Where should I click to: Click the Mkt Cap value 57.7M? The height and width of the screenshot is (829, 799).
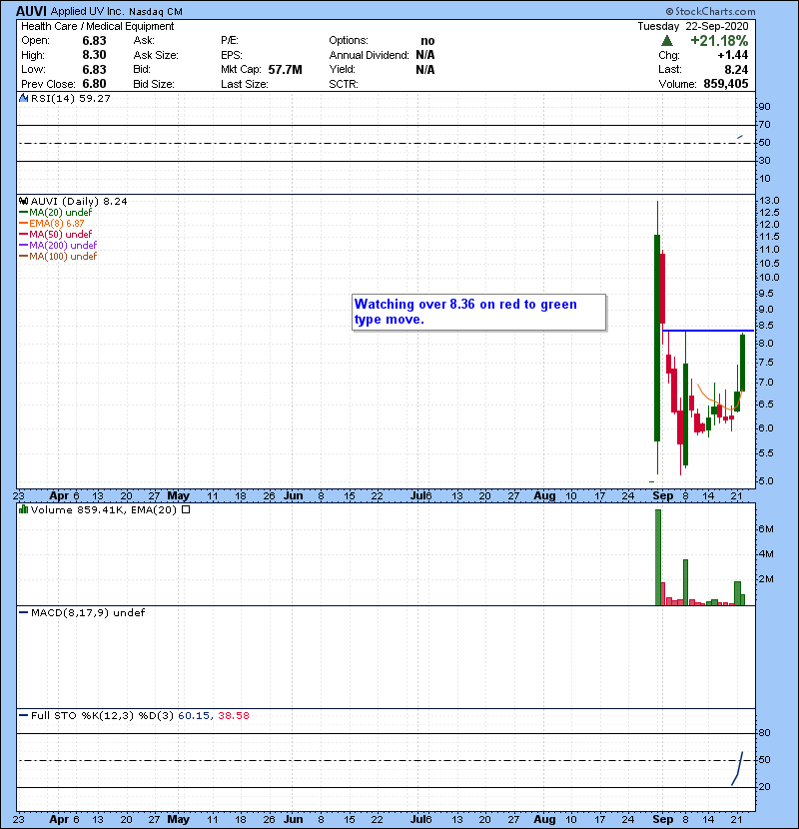[285, 69]
